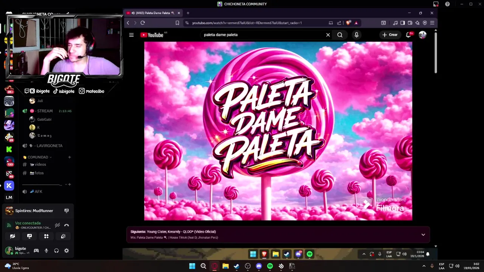Image resolution: width=484 pixels, height=272 pixels.
Task: Click the Paleta Dame Paleta video player
Action: pyautogui.click(x=278, y=131)
